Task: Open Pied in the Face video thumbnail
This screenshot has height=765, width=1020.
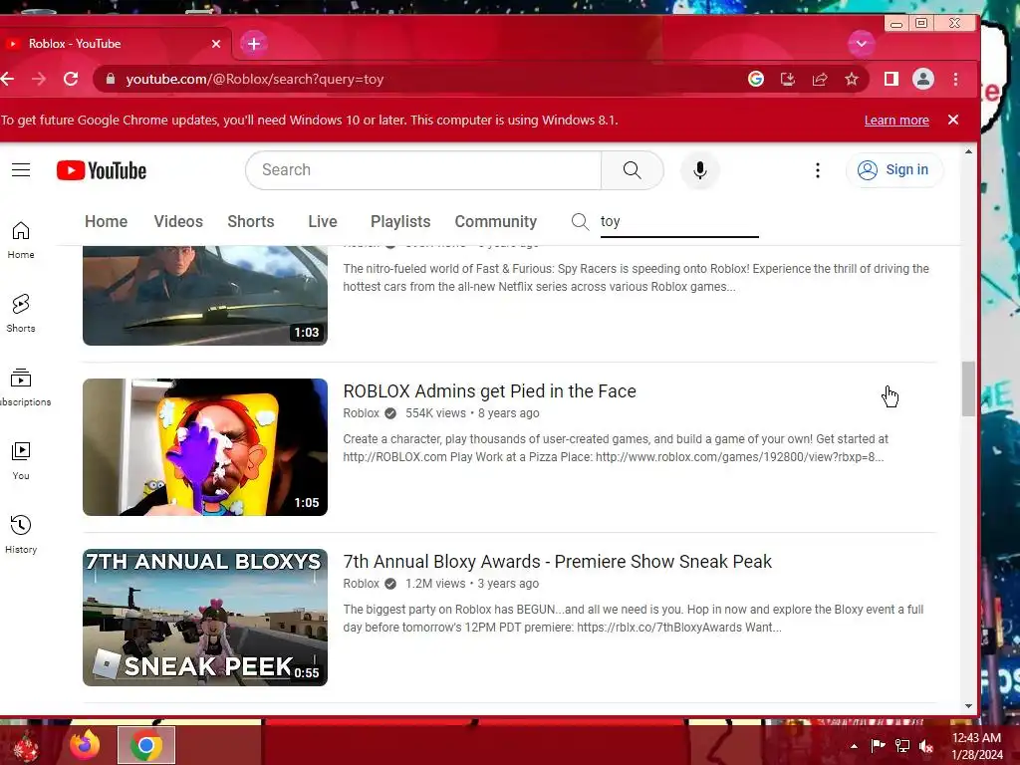Action: [205, 447]
